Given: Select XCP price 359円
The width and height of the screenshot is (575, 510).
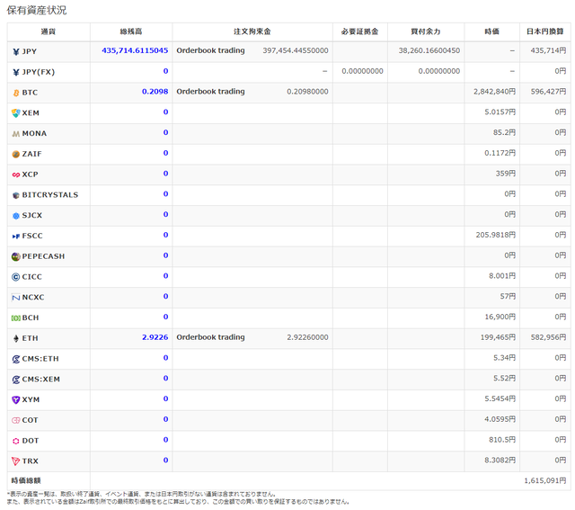Looking at the screenshot, I should [506, 174].
